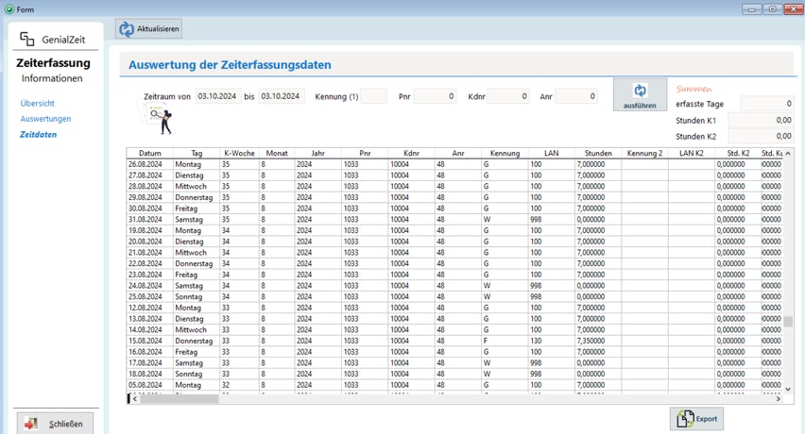Click the GenialZeit logo icon
Image resolution: width=805 pixels, height=434 pixels.
[x=27, y=40]
